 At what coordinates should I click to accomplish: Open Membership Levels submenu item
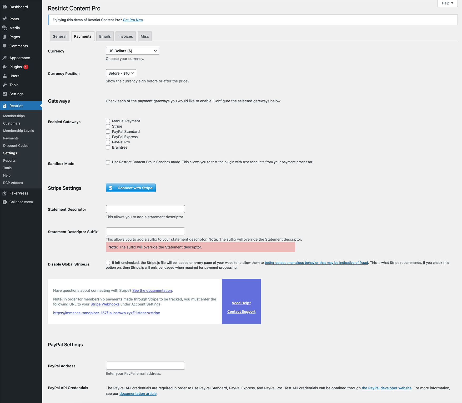coord(18,131)
